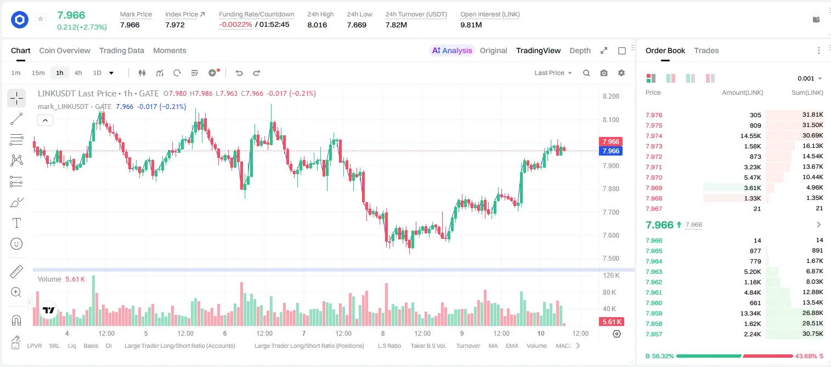This screenshot has width=831, height=367.
Task: Switch to the Trades tab
Action: click(706, 50)
